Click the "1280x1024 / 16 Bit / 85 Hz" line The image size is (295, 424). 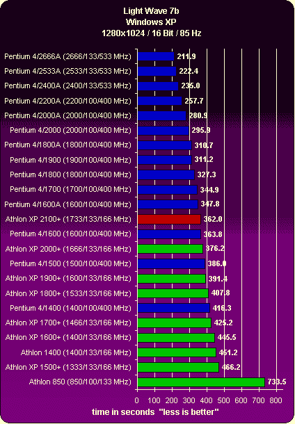152,33
